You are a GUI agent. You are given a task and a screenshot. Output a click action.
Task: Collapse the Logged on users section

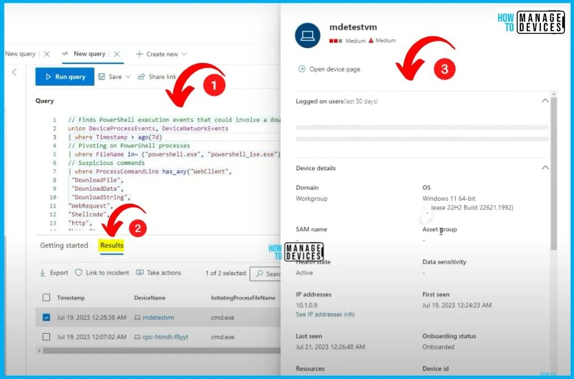coord(545,100)
